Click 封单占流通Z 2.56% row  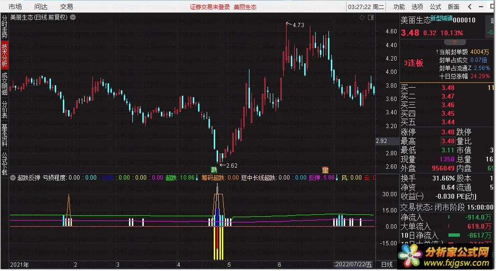pos(464,68)
